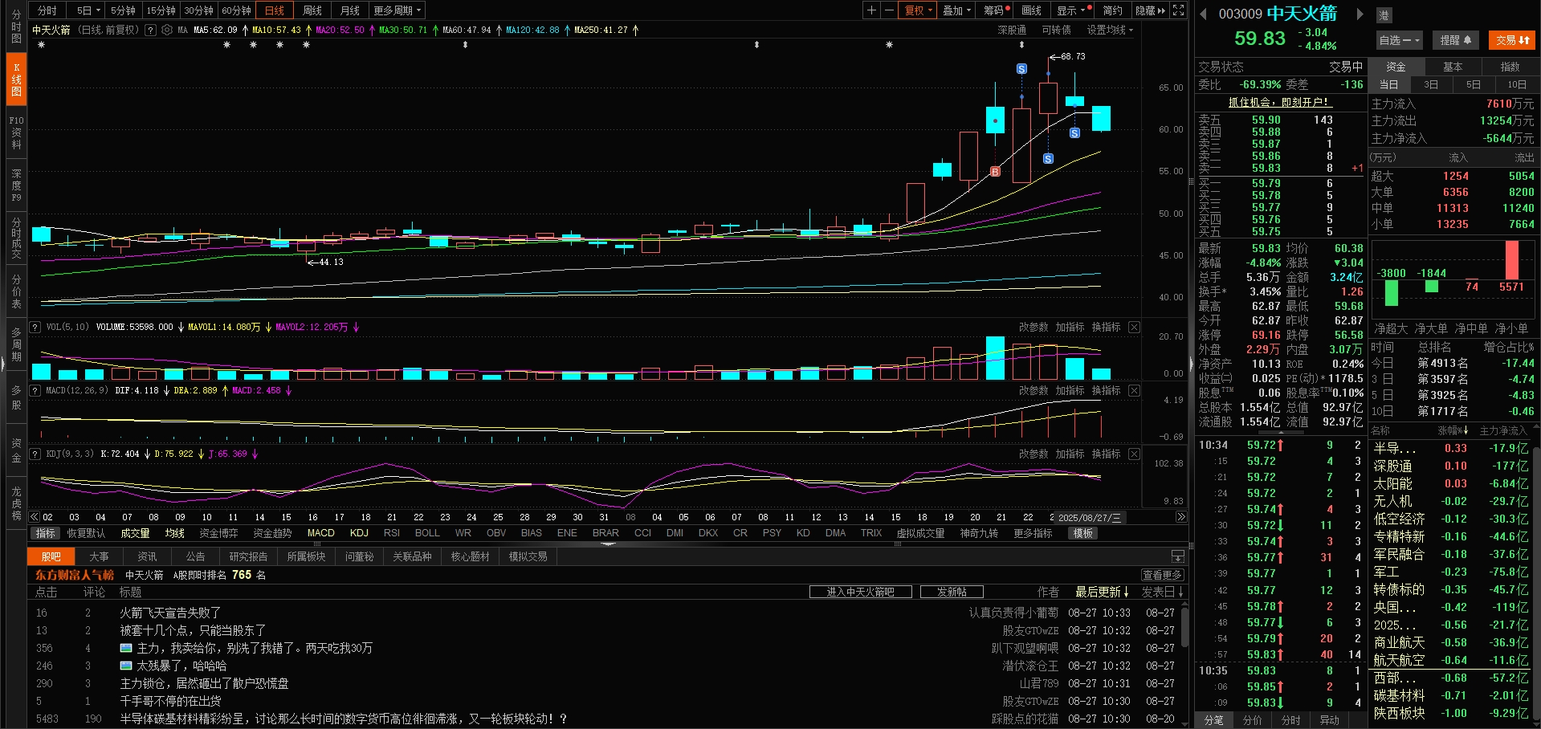Toggle fullscreen chart icon

[x=1178, y=10]
